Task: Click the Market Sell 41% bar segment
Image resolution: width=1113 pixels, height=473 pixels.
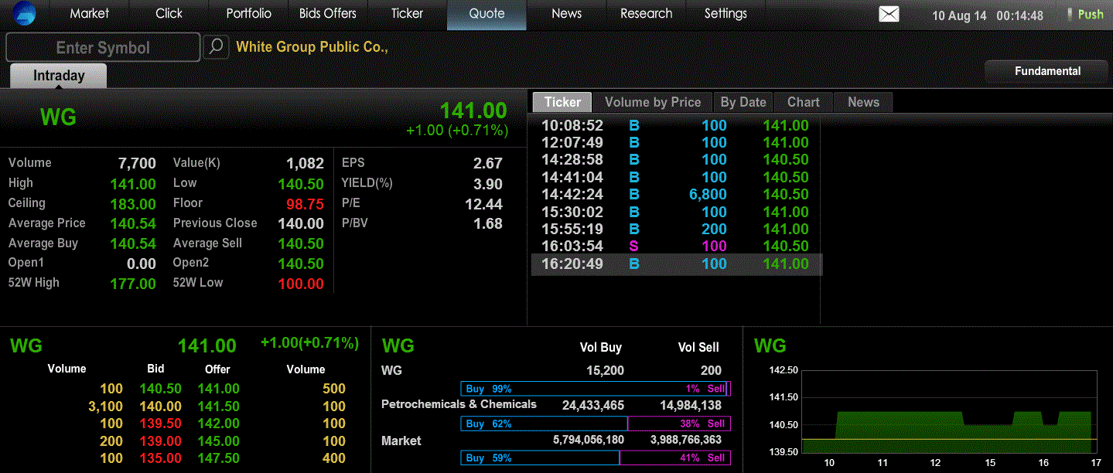Action: (x=675, y=458)
